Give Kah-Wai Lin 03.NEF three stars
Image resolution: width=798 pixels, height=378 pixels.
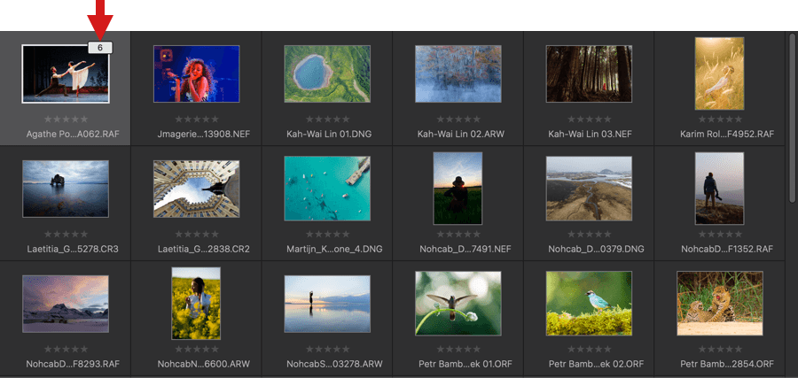(x=590, y=119)
